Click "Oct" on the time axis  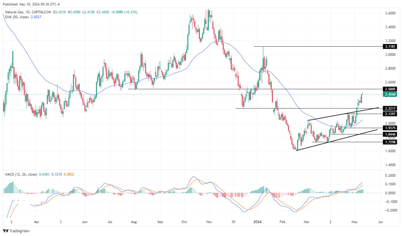(x=184, y=221)
